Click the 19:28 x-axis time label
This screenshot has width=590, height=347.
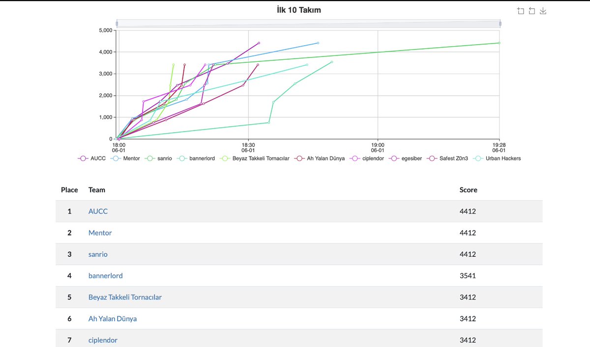coord(499,148)
